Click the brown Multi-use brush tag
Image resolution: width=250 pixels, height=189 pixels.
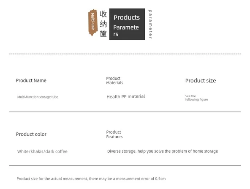point(93,22)
